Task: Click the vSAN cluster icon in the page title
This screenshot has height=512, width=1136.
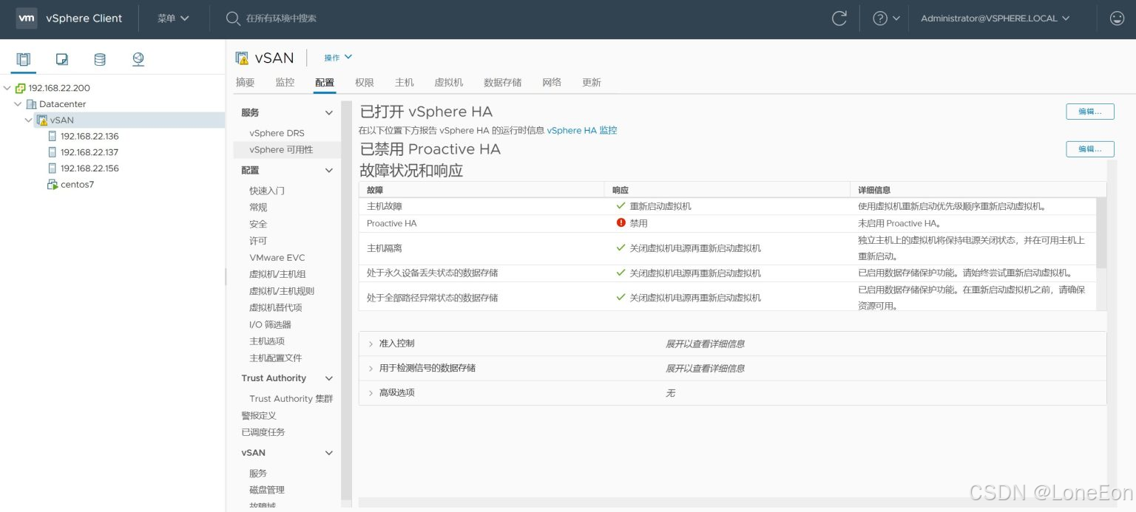Action: click(x=242, y=58)
